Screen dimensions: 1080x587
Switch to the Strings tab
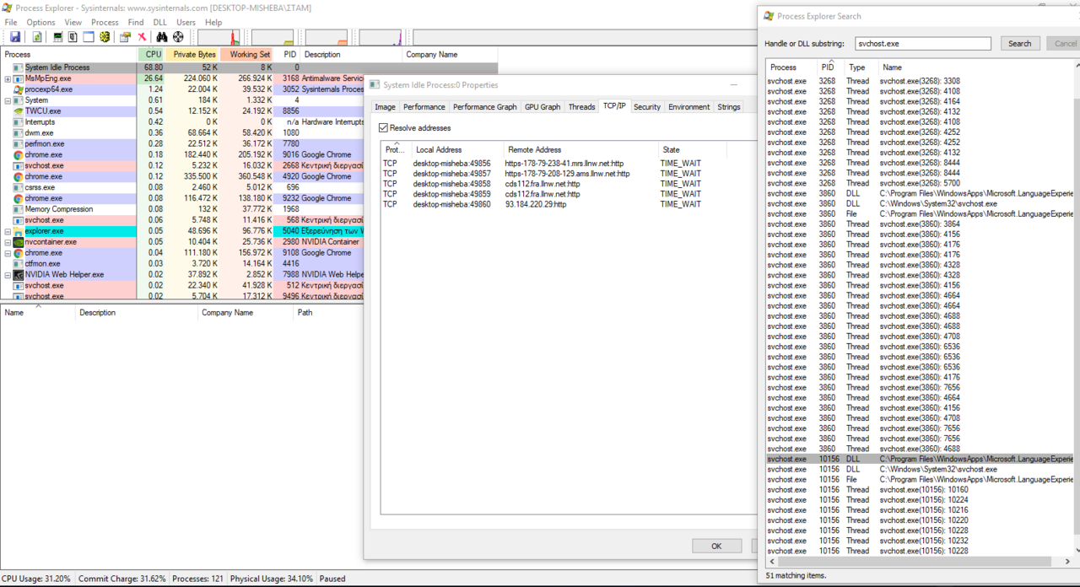click(729, 107)
